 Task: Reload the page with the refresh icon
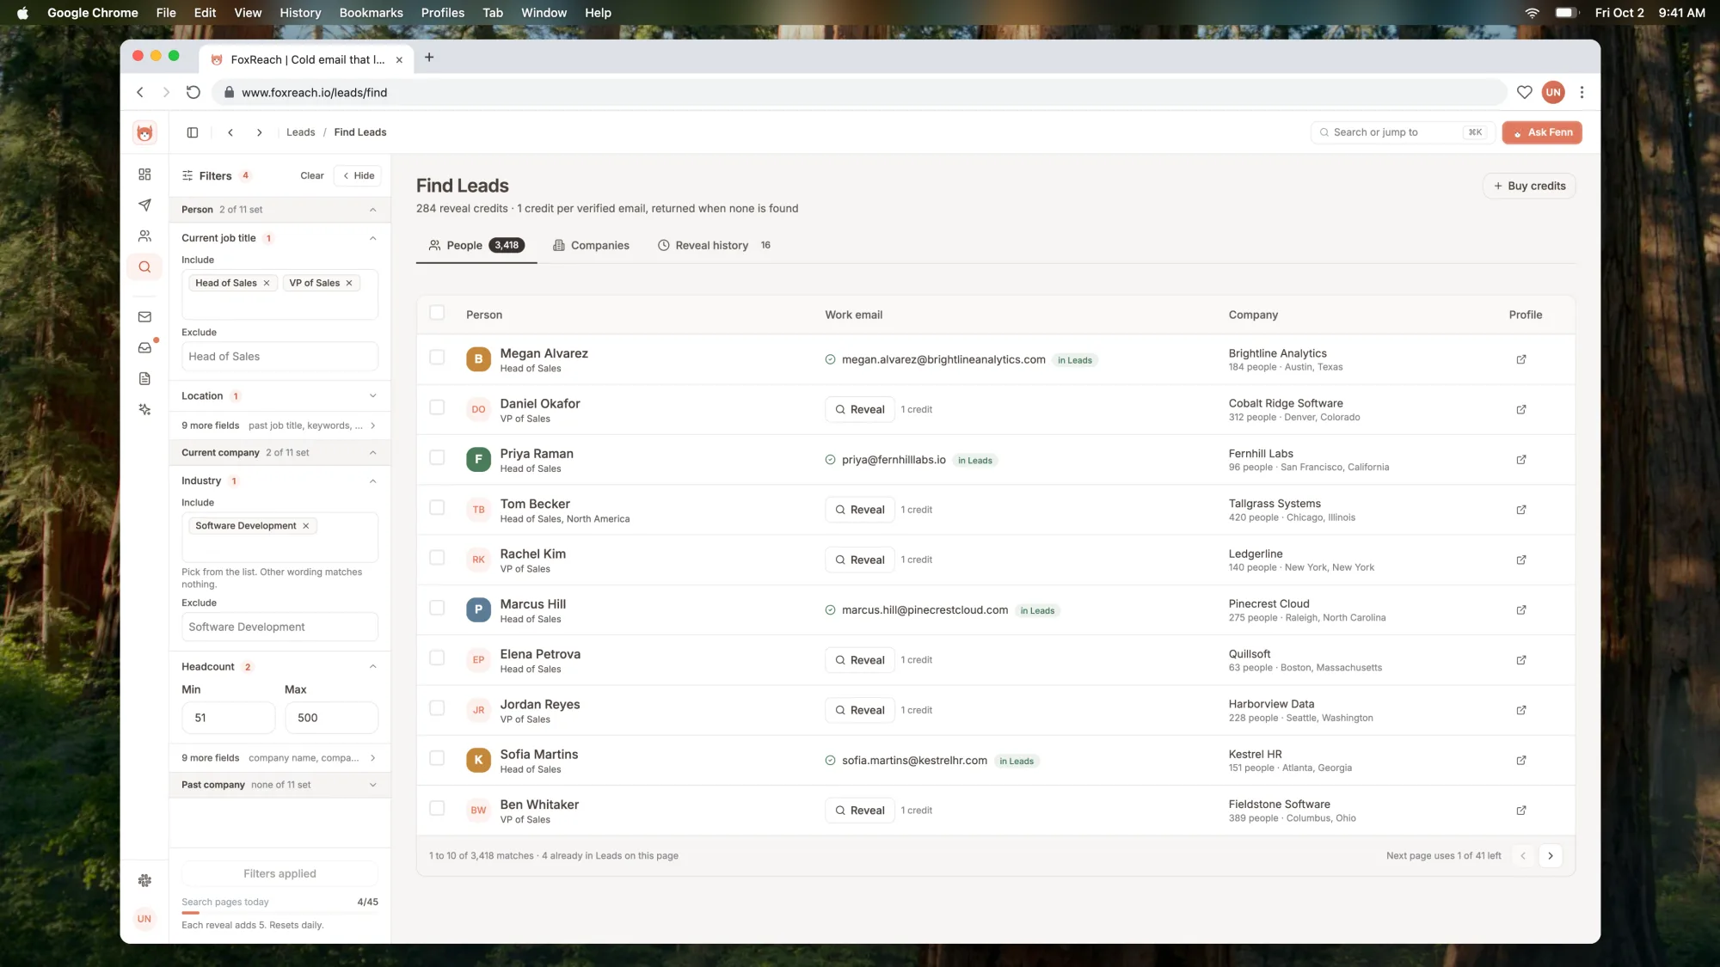click(x=193, y=92)
